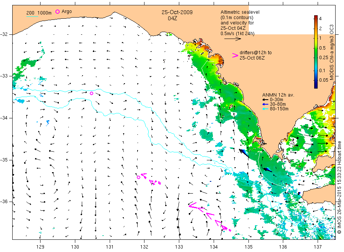
Task: Click the '80-150m' depth label
Action: (279, 109)
